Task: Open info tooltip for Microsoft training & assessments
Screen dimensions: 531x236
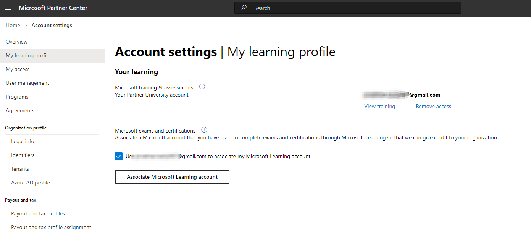Action: [x=202, y=87]
